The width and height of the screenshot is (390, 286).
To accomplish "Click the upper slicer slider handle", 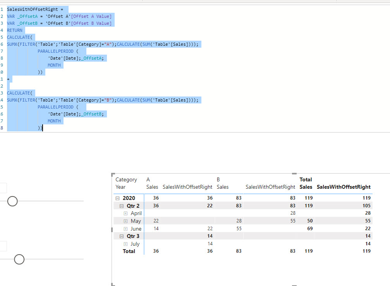I will (12, 201).
